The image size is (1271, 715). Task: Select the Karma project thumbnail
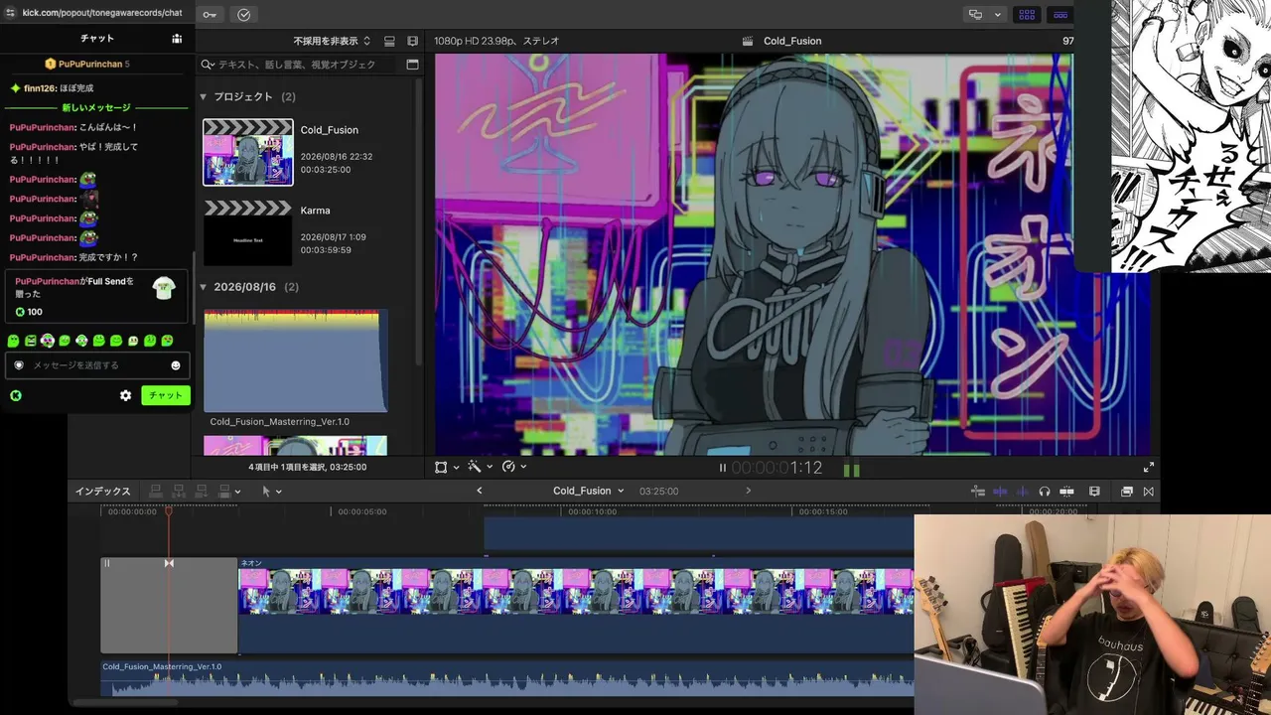click(x=248, y=233)
